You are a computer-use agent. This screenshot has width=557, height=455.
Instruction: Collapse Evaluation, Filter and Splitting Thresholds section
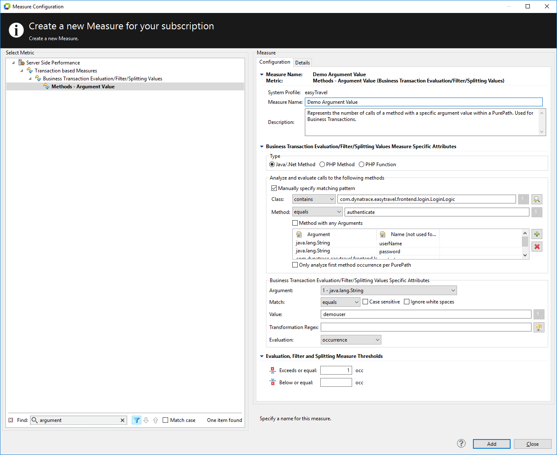[262, 356]
